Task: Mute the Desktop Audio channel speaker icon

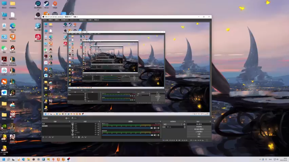Action: click(x=155, y=135)
